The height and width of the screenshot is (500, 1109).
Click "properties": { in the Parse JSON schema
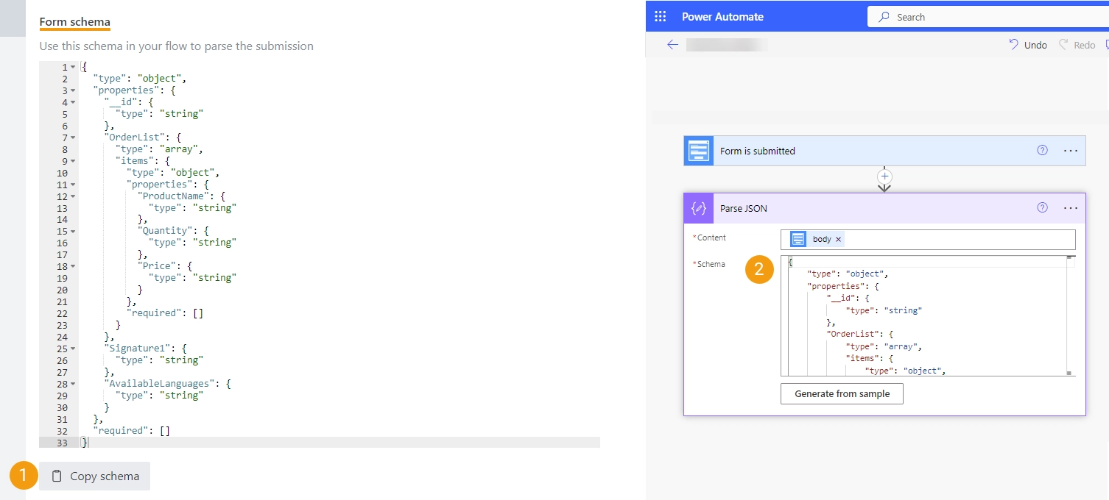pyautogui.click(x=843, y=286)
